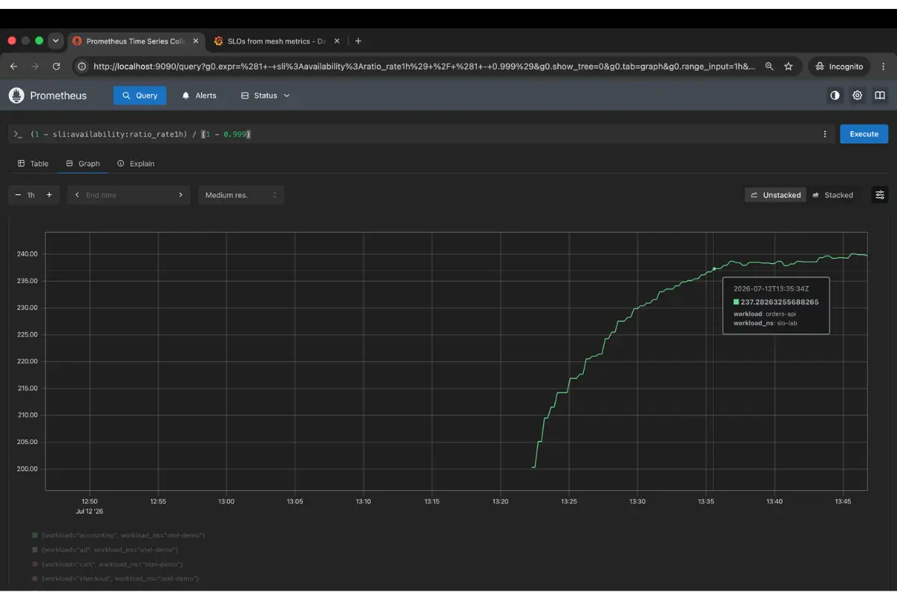Click the graph line at the 13:35 data point
The width and height of the screenshot is (897, 598).
click(x=714, y=268)
